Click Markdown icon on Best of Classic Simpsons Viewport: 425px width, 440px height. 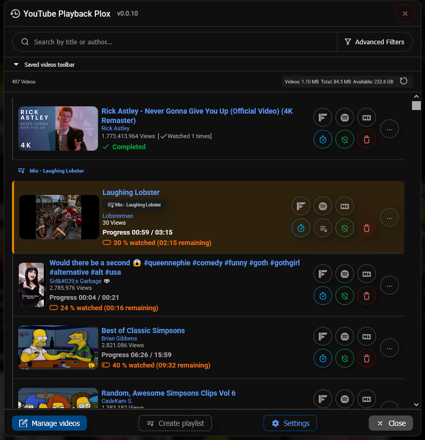pos(367,336)
